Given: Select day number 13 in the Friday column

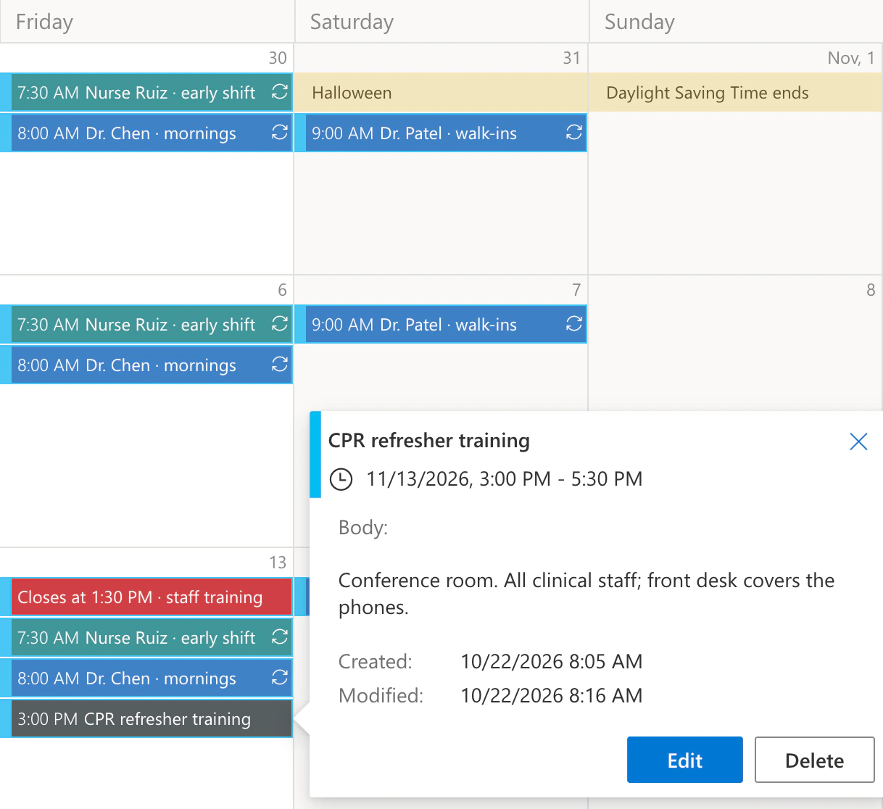Looking at the screenshot, I should pyautogui.click(x=278, y=563).
